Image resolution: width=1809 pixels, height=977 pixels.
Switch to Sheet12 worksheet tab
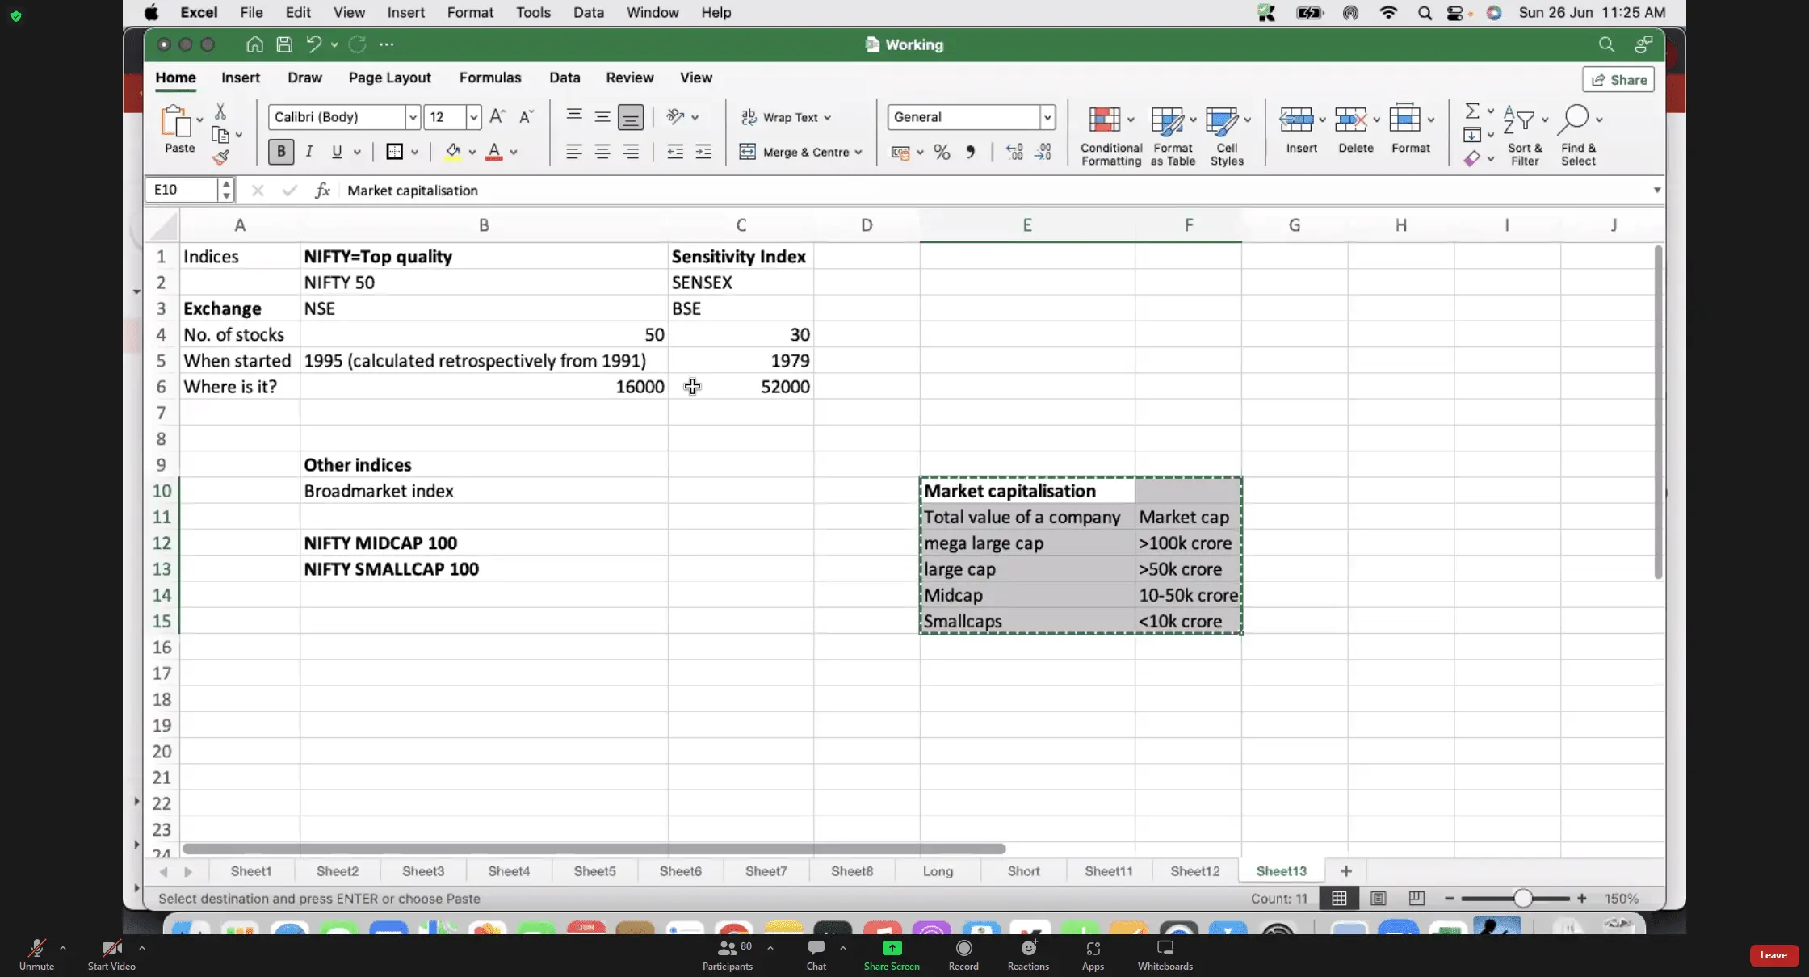(x=1194, y=871)
